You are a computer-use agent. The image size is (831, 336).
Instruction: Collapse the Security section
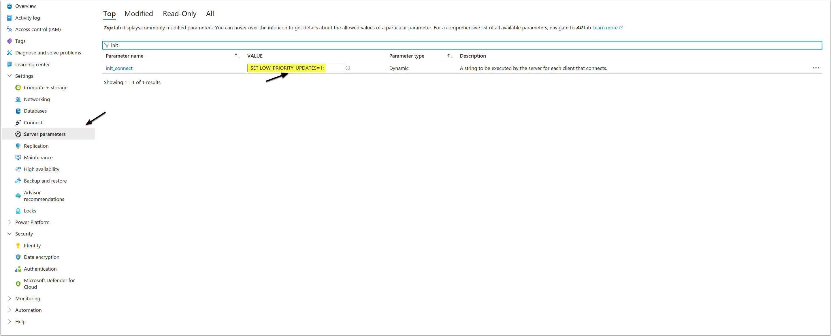(9, 234)
